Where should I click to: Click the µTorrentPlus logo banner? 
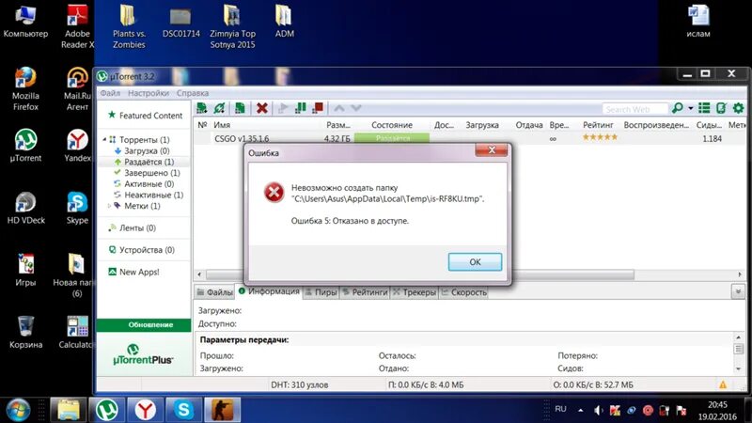pos(144,354)
